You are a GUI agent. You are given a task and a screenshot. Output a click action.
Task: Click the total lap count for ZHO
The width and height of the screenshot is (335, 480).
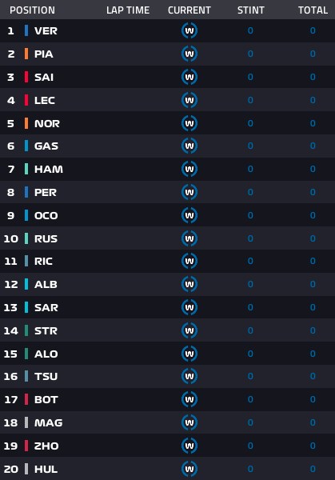pos(313,446)
